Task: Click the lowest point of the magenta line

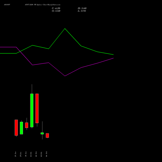Action: pos(65,76)
